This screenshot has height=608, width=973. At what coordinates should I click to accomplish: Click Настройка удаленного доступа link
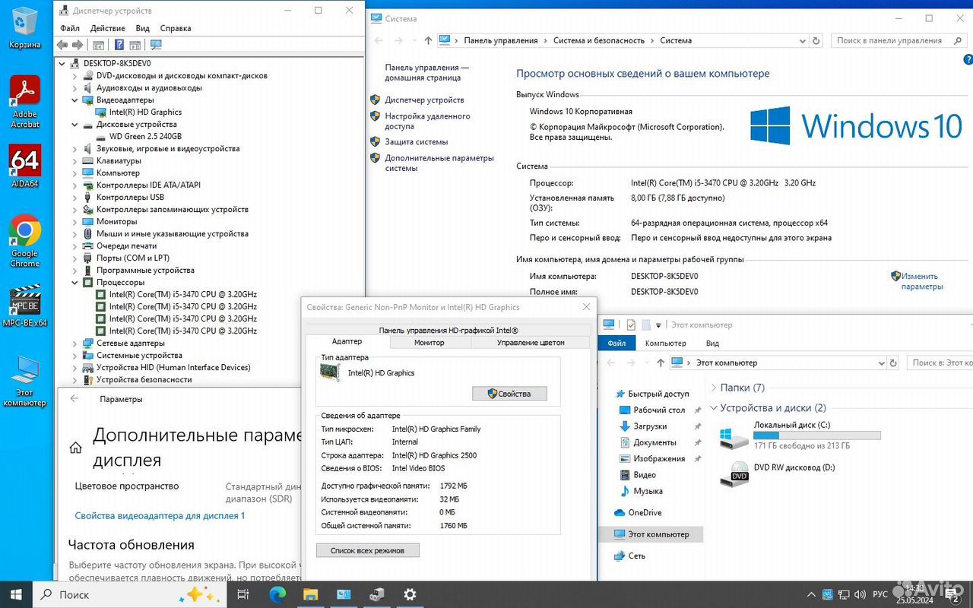(427, 122)
